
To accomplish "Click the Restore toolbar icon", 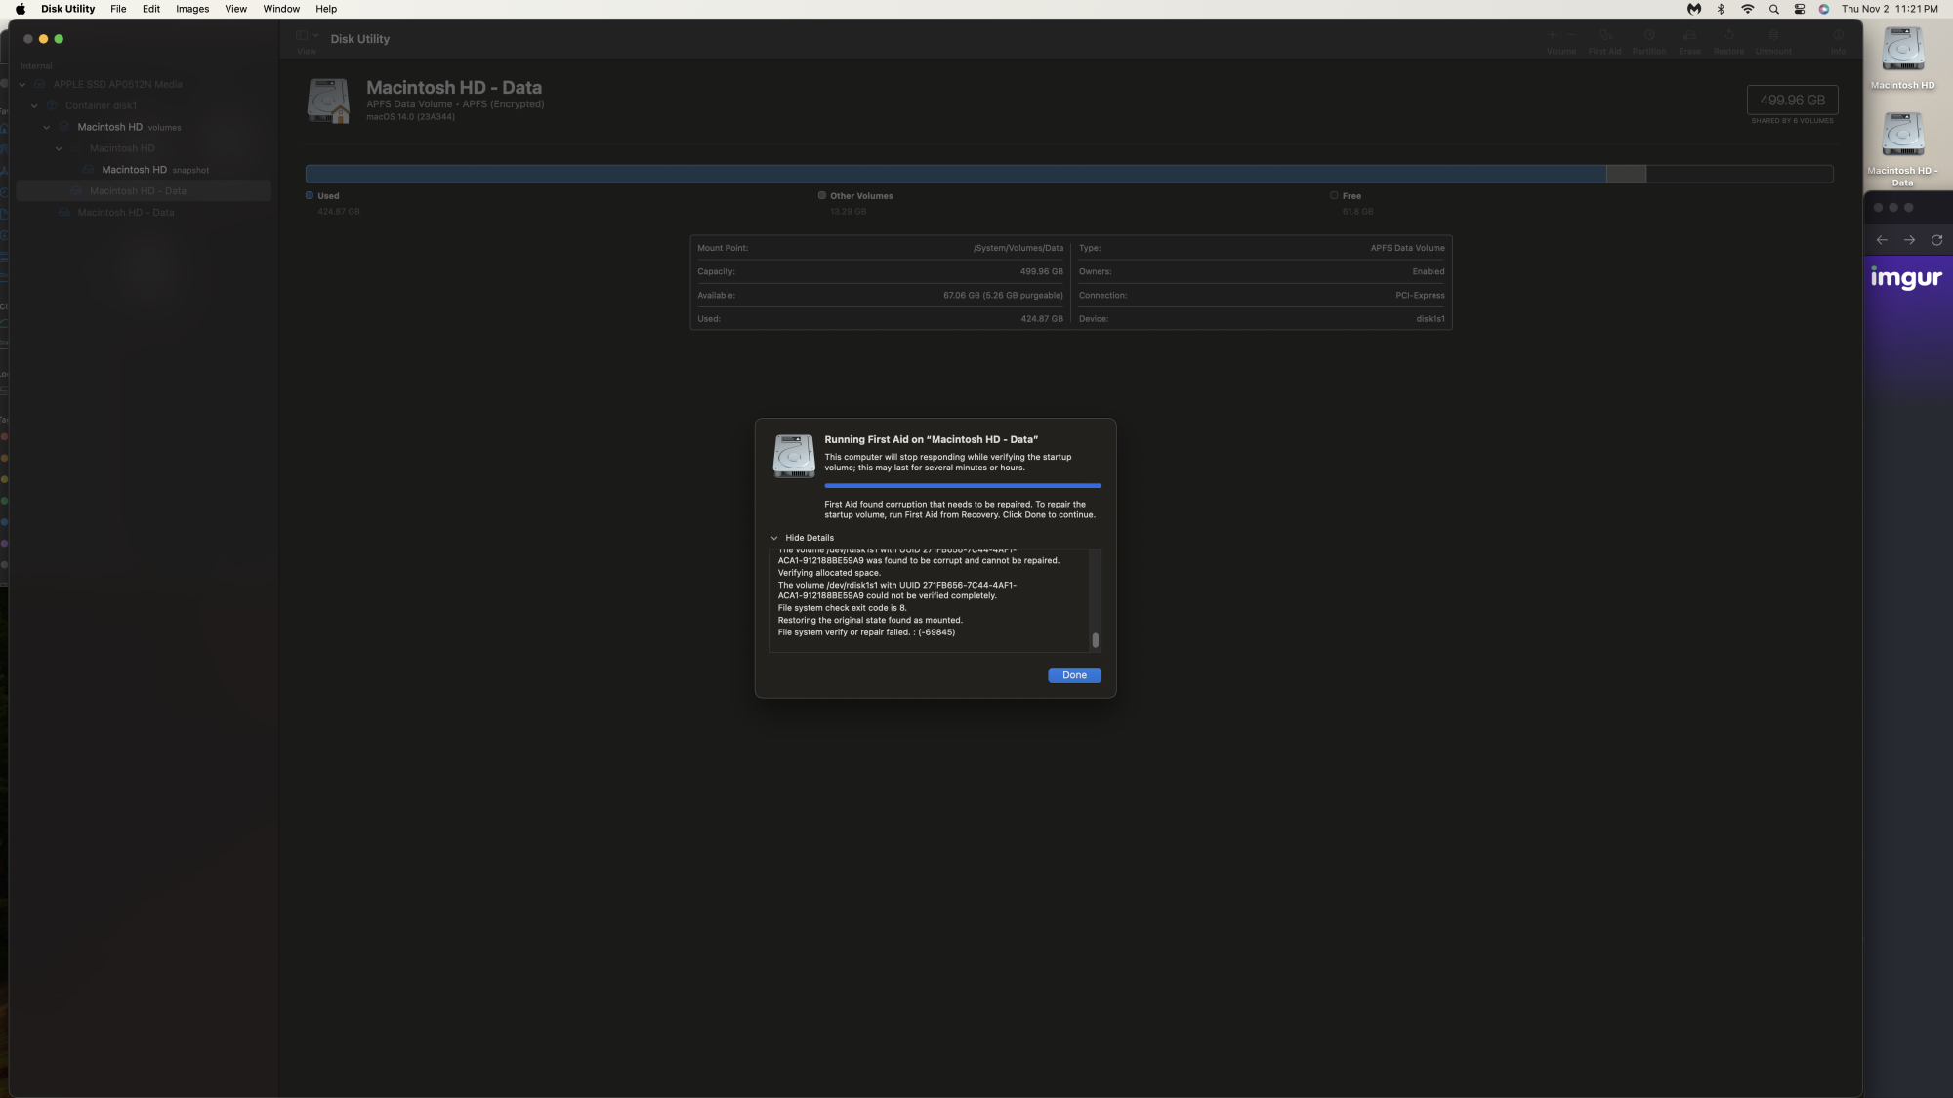I will pos(1728,36).
